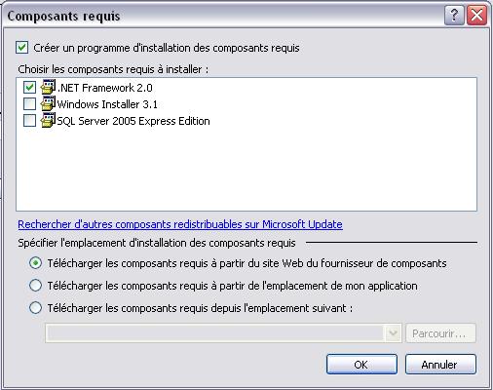Click the Windows Installer 3.1 package icon

click(x=48, y=103)
